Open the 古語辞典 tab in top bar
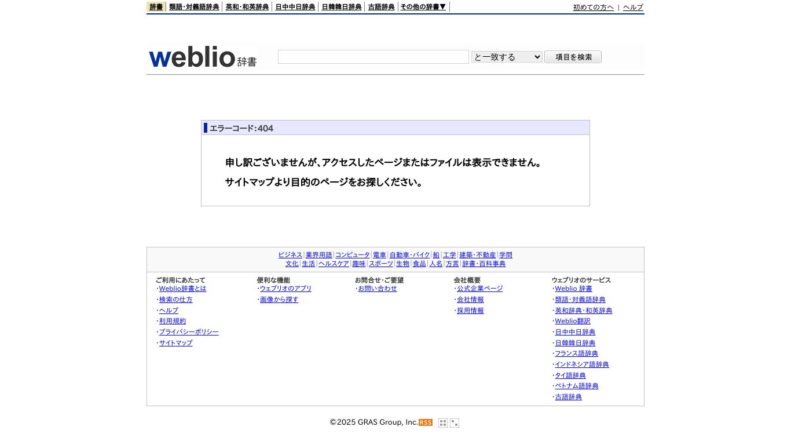Viewport: 791px width, 445px height. point(382,7)
